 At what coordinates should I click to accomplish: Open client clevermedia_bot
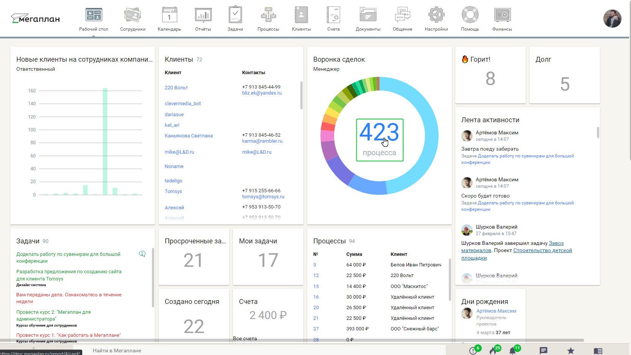pyautogui.click(x=183, y=104)
